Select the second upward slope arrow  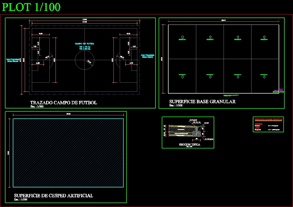(210, 37)
